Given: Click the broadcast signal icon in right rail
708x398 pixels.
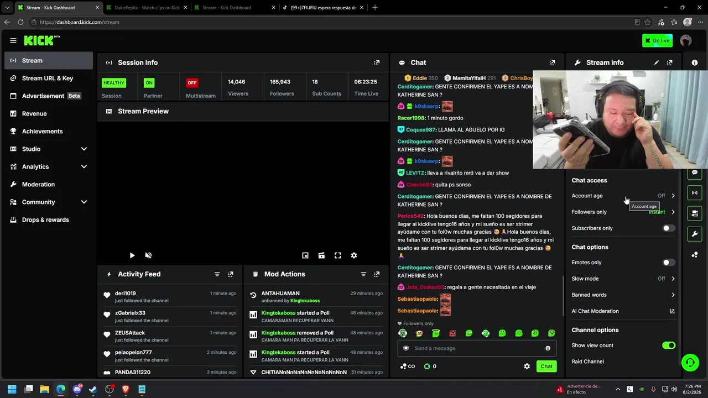Looking at the screenshot, I should point(695,192).
